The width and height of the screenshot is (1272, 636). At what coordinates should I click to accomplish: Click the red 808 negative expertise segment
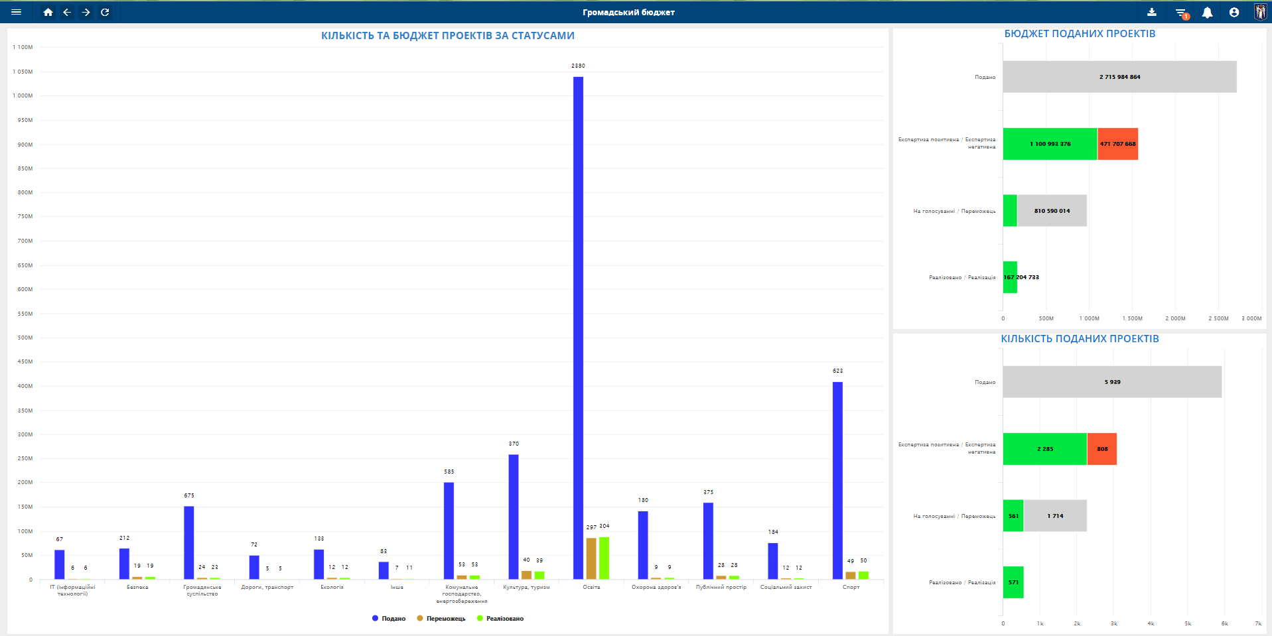point(1101,449)
